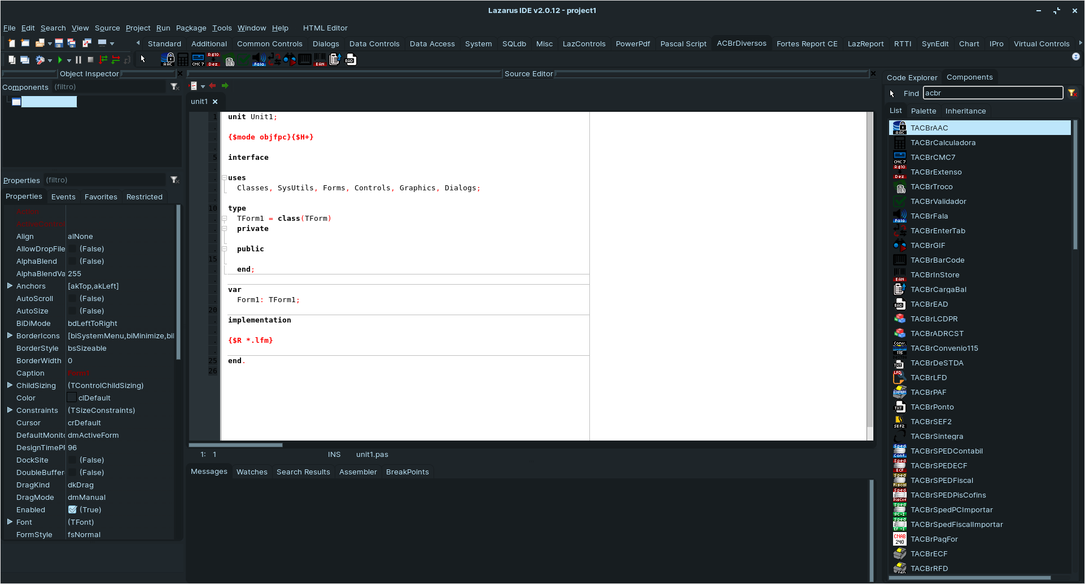
Task: Click the Save floppy disk icon
Action: 59,43
